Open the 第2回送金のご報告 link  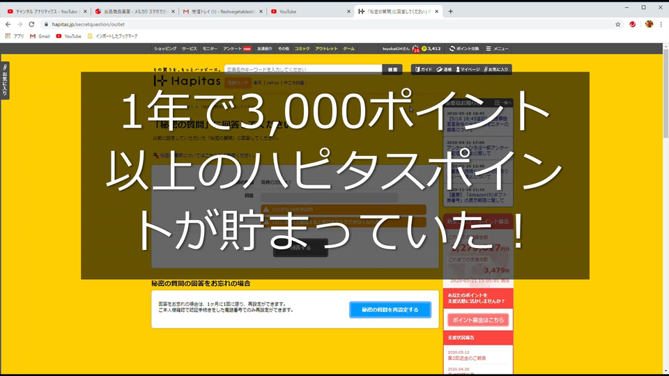466,358
